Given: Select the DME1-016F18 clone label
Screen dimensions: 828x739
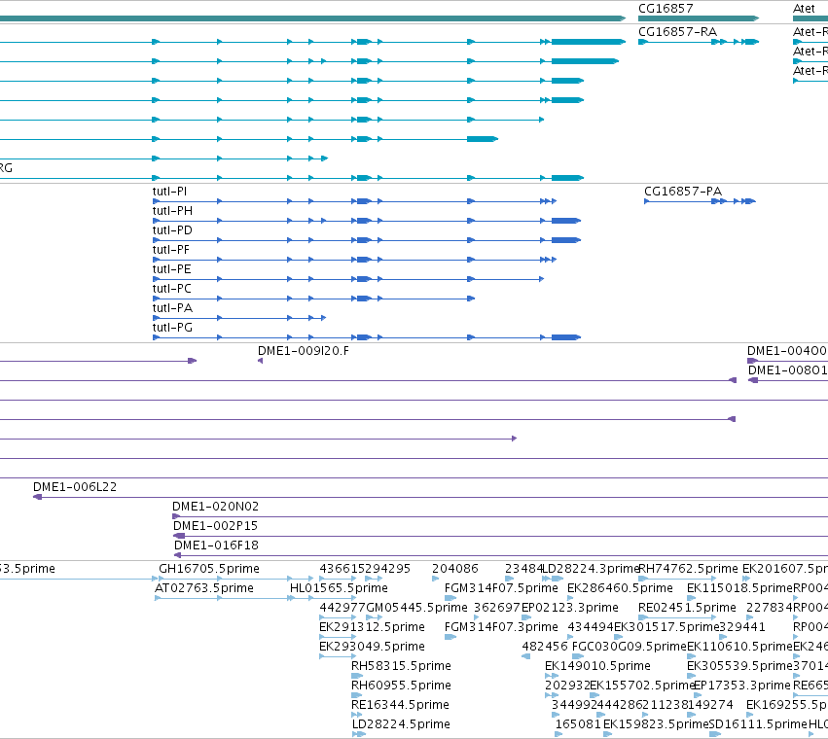Looking at the screenshot, I should (x=217, y=545).
